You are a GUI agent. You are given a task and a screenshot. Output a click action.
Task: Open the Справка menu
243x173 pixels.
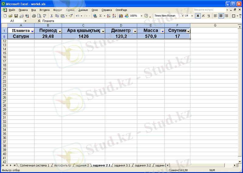point(107,10)
